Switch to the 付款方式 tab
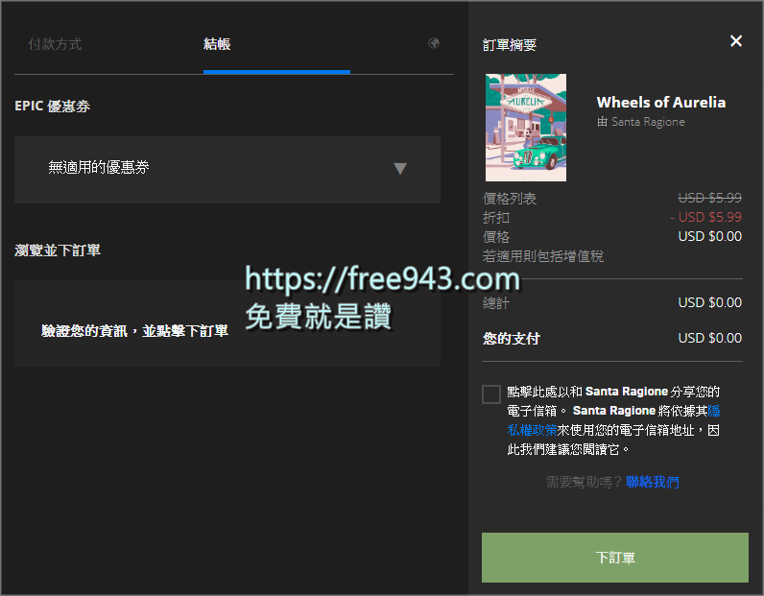This screenshot has height=596, width=764. pyautogui.click(x=55, y=44)
